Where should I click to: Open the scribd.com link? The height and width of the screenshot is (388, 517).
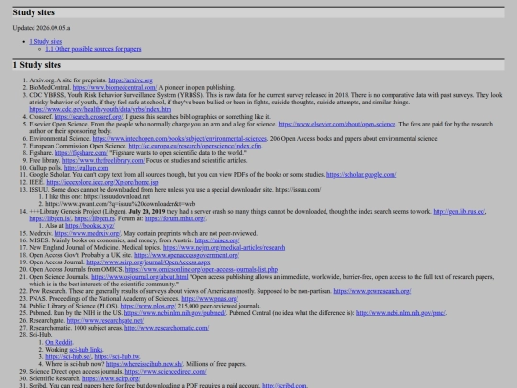pyautogui.click(x=284, y=385)
